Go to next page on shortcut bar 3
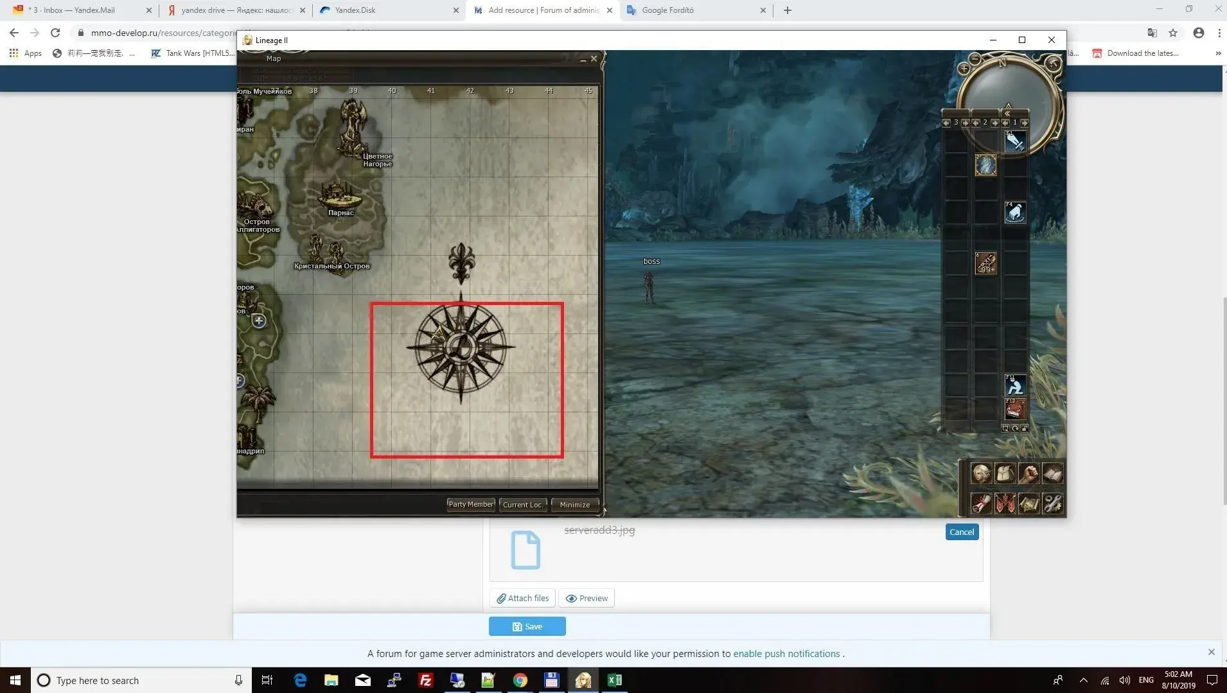 [x=965, y=123]
